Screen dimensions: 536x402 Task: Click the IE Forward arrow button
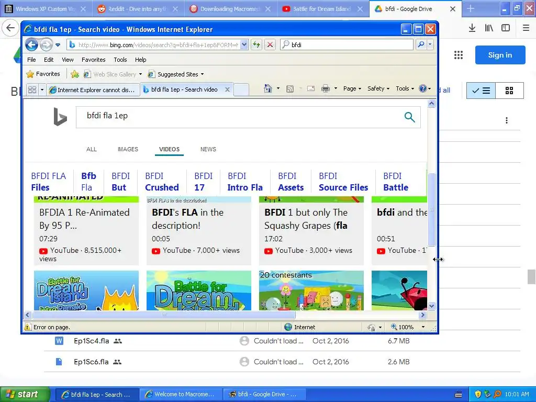[46, 44]
